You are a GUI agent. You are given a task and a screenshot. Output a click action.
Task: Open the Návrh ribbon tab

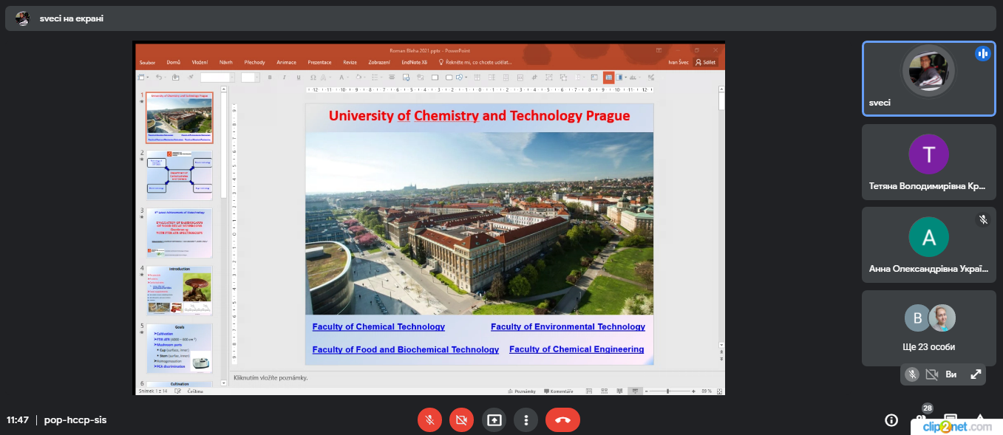226,62
